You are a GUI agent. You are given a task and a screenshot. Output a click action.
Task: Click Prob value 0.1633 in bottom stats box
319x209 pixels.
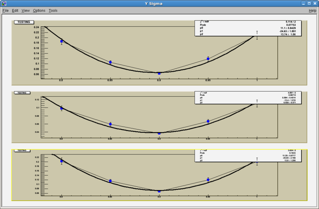292,153
